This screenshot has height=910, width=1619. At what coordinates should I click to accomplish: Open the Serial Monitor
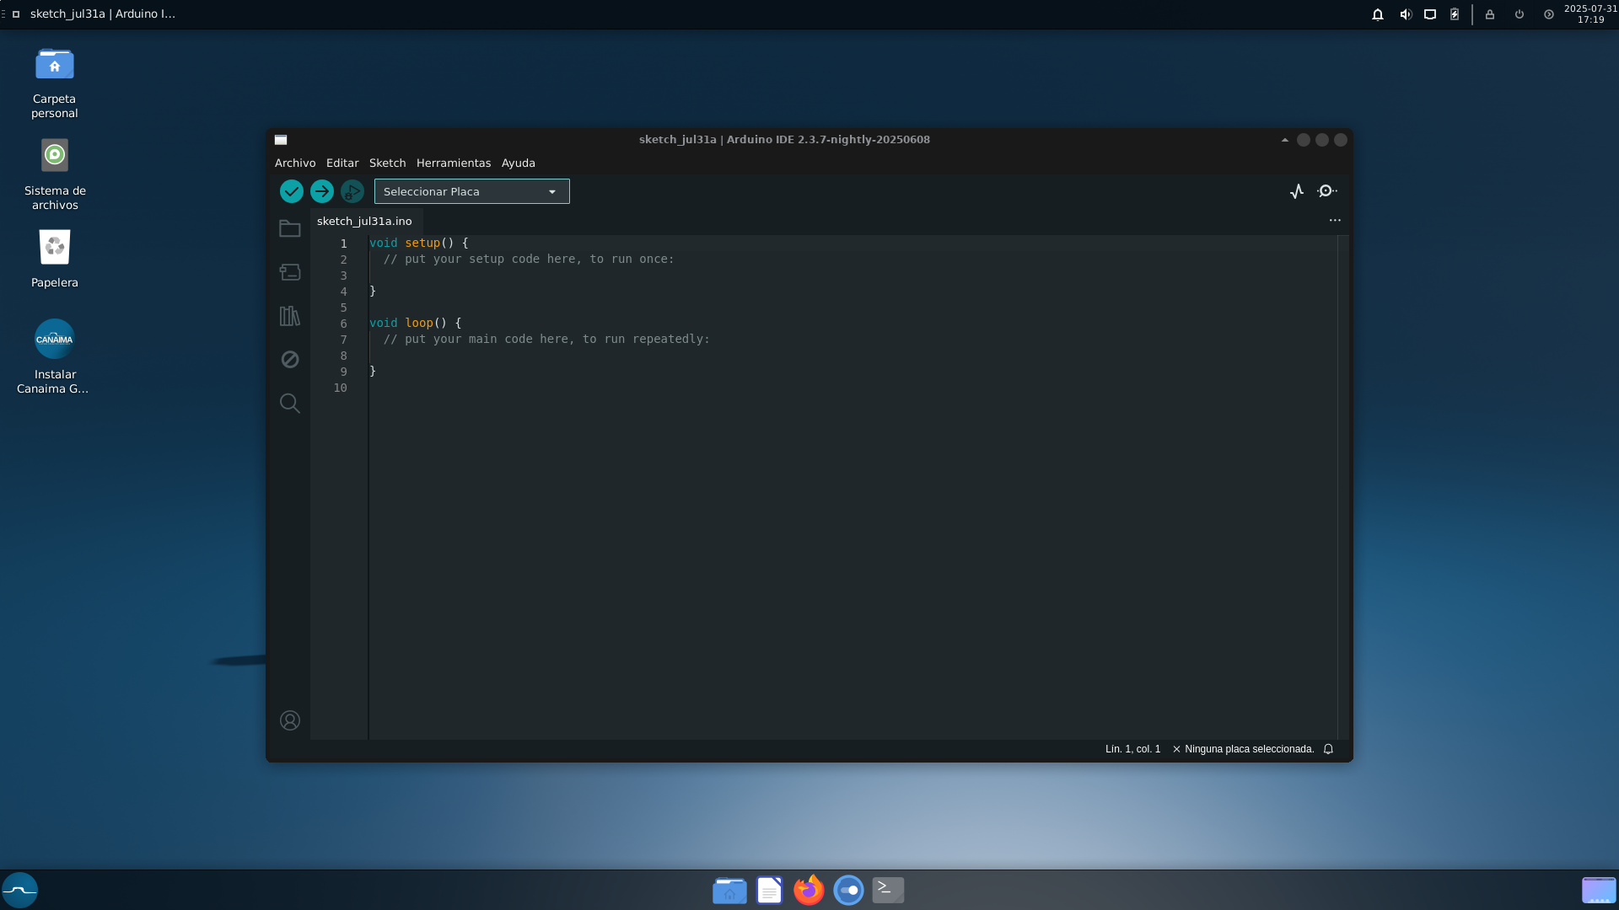[x=1327, y=191]
